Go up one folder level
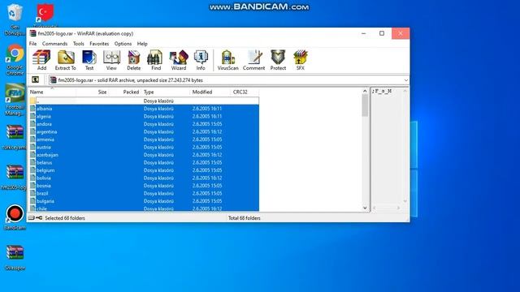 (35, 79)
